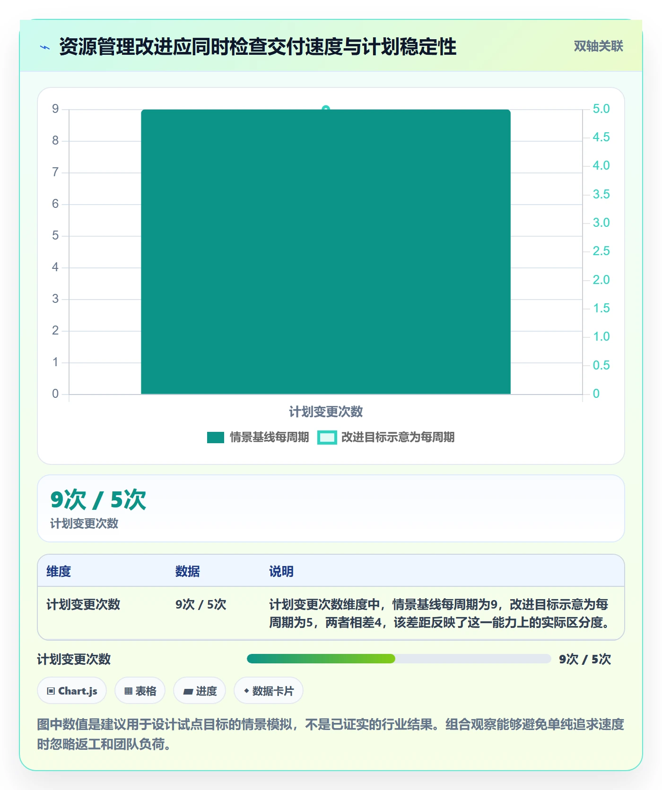Click the table description starting with 计划变更次数维度中

[439, 613]
